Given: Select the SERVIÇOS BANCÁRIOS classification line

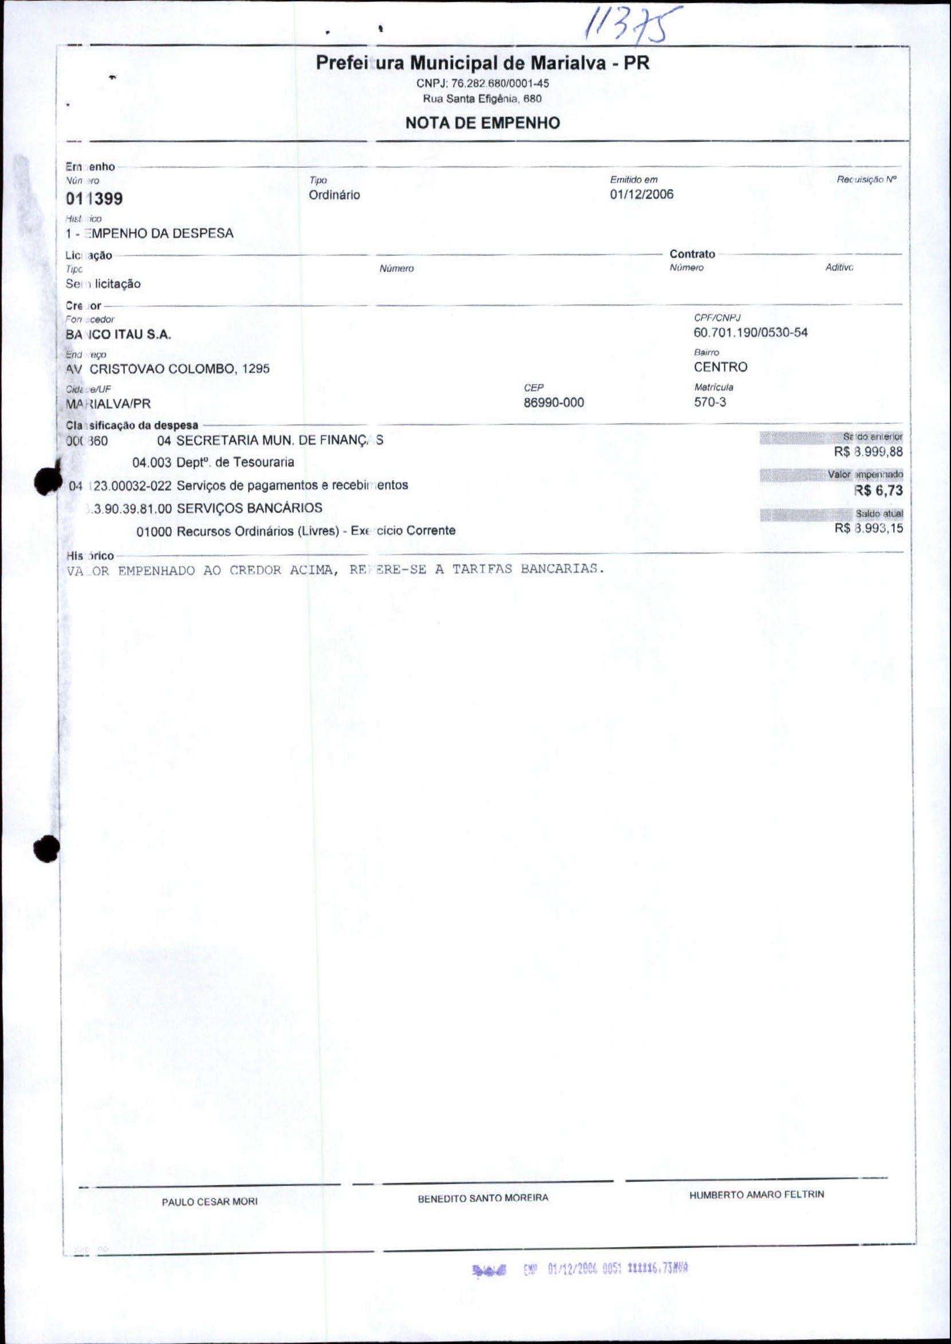Looking at the screenshot, I should coord(204,508).
